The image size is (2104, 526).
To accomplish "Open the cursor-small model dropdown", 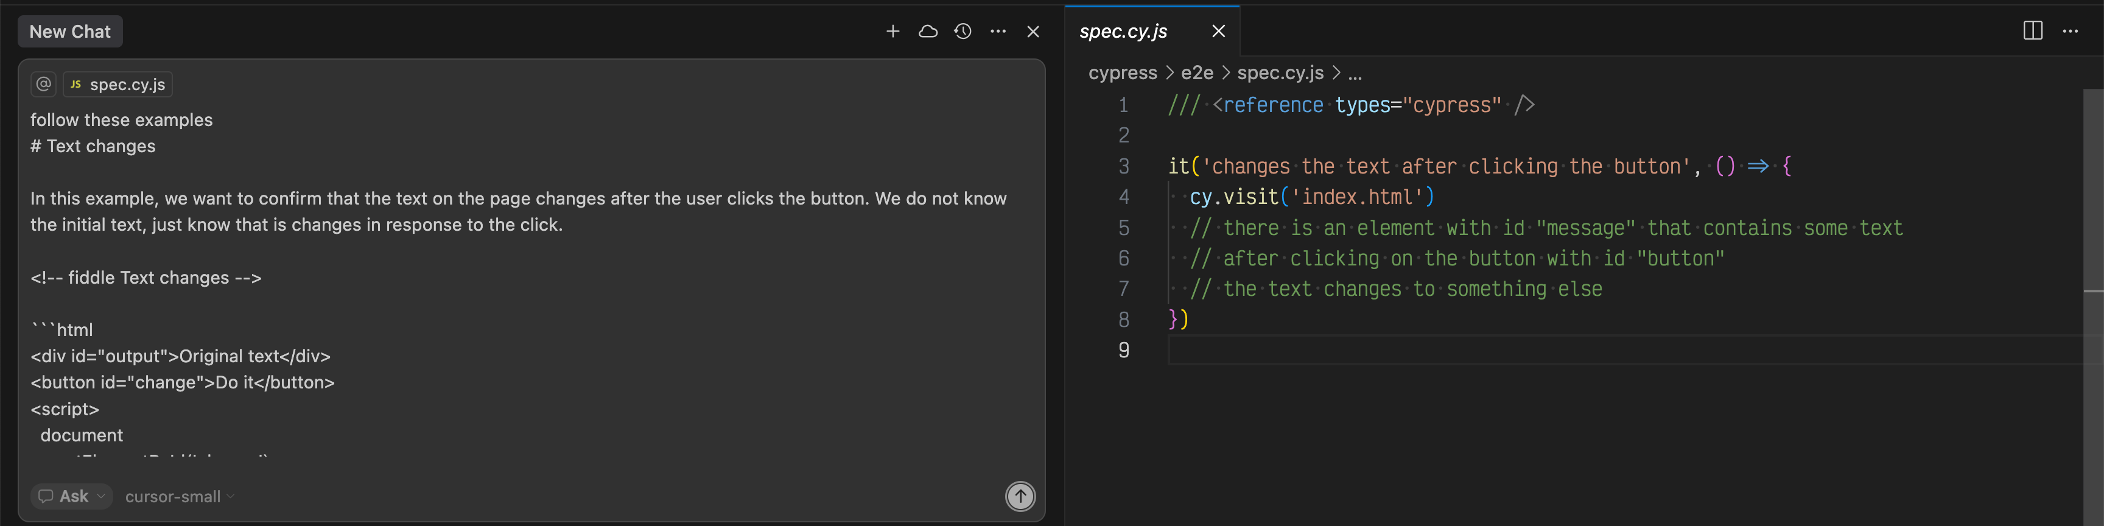I will 180,497.
